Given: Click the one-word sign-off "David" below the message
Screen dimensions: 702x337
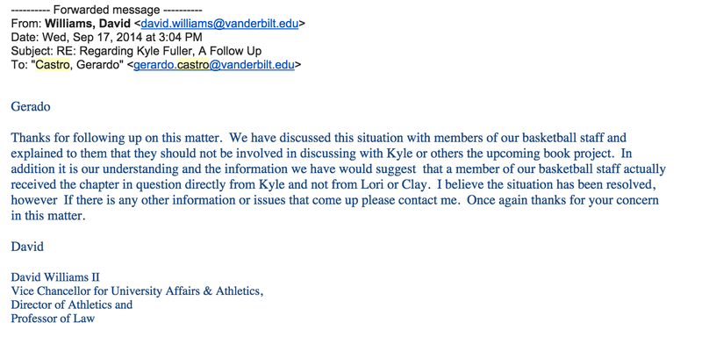Looking at the screenshot, I should (27, 247).
